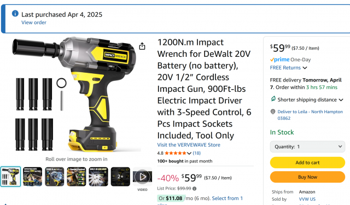Click Add to cart button

tap(307, 162)
